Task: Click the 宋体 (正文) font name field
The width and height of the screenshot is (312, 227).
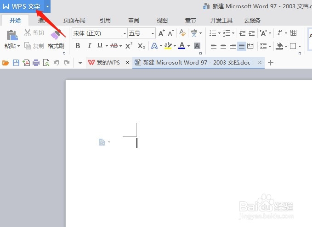Action: [97, 33]
